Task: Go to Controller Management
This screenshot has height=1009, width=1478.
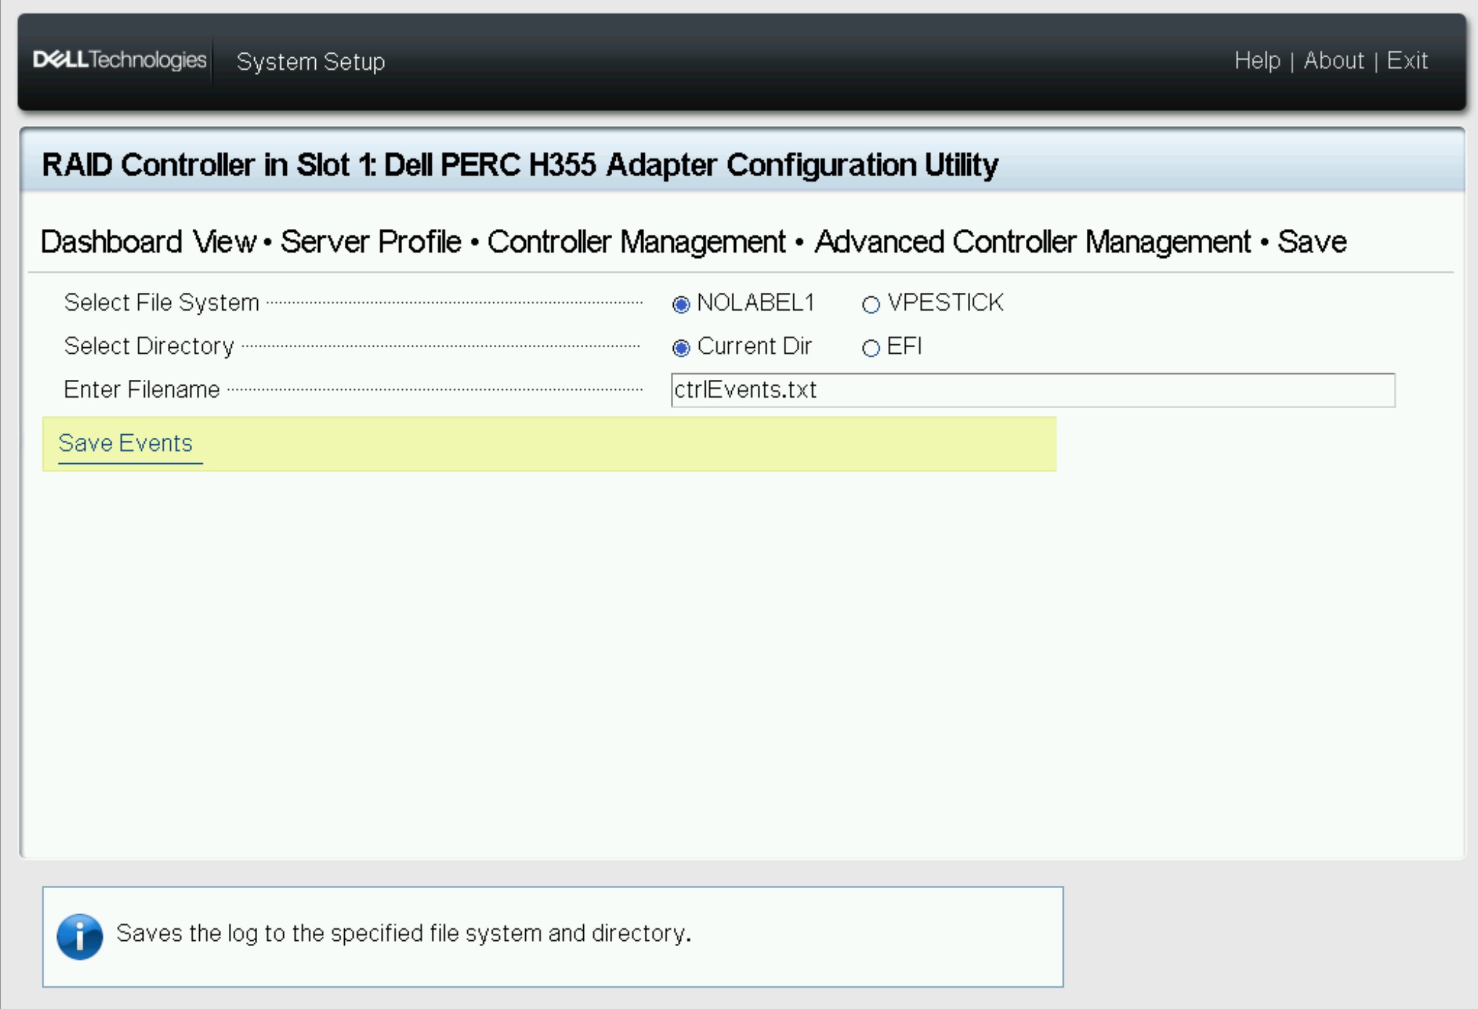Action: click(x=636, y=242)
